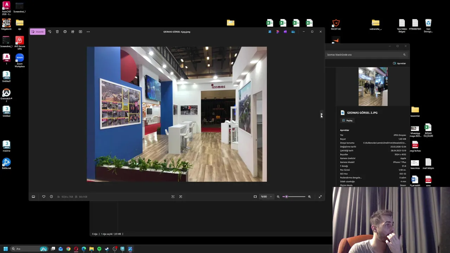Mark the photo as favorite with the heart
Image resolution: width=450 pixels, height=253 pixels.
point(44,197)
